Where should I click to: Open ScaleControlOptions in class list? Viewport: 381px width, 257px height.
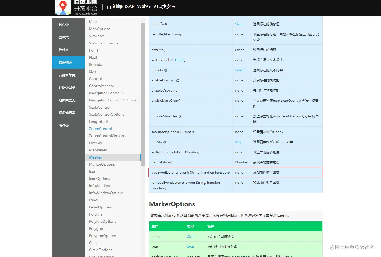(107, 114)
